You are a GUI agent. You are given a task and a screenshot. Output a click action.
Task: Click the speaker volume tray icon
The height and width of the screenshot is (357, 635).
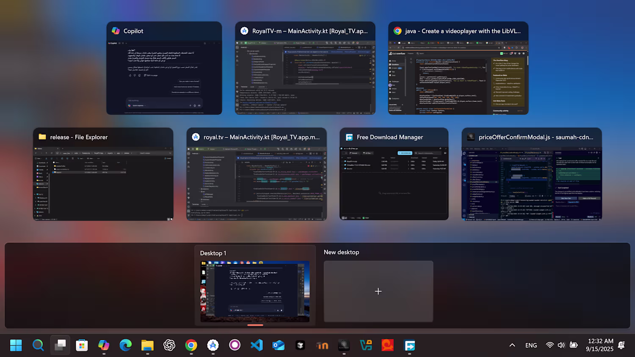point(561,345)
